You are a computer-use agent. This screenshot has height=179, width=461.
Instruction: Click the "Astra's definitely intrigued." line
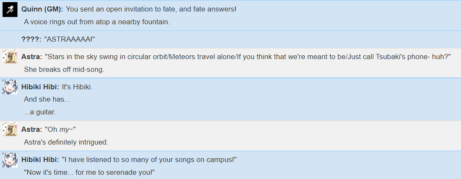[x=66, y=142]
